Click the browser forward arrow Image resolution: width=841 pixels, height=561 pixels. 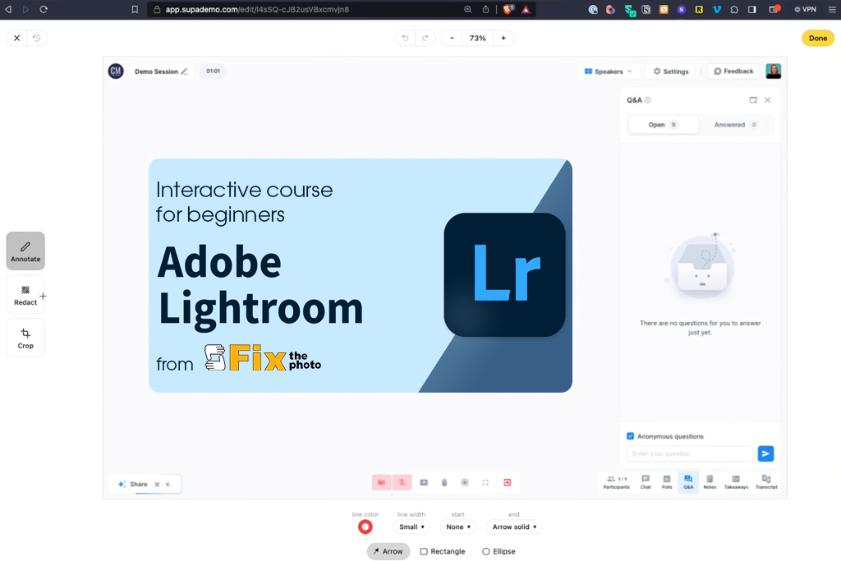tap(25, 9)
